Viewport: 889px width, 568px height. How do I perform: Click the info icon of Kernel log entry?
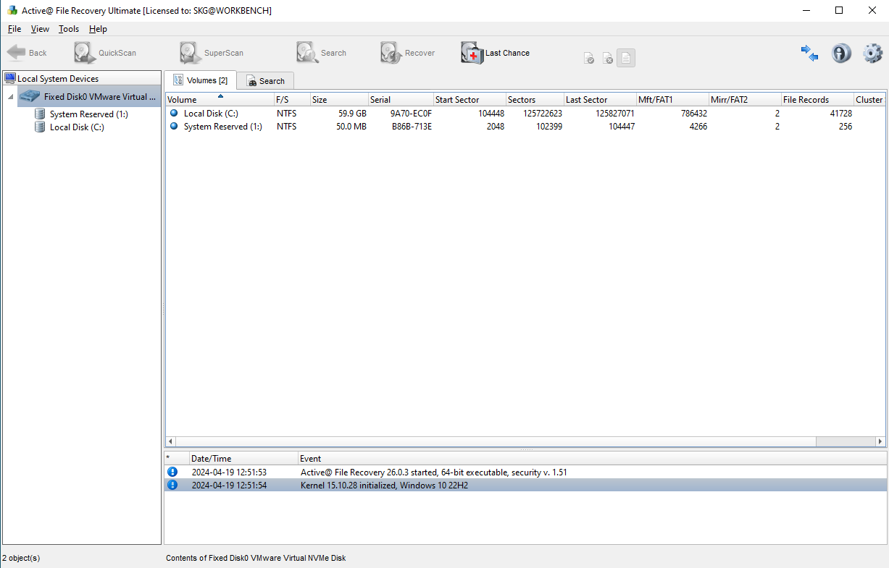(x=172, y=485)
